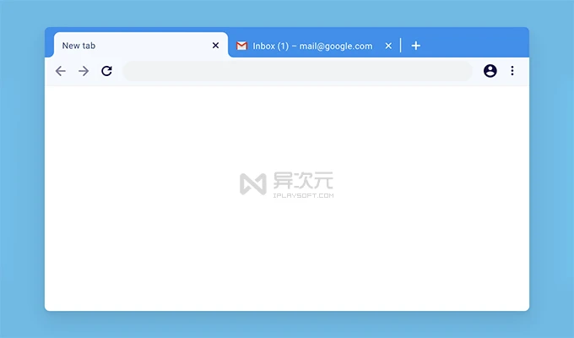Select the Inbox (1) mail@google.com tab

[x=312, y=46]
